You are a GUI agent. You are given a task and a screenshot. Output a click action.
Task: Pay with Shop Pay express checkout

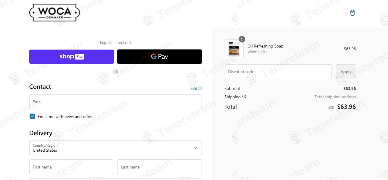coord(72,57)
